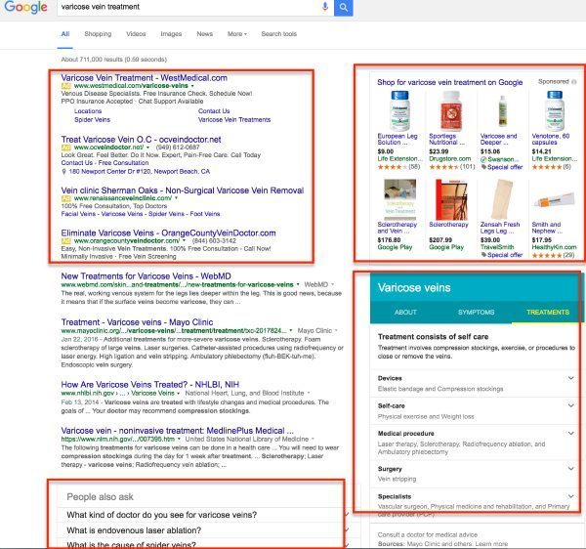Select the All results tab
The image size is (586, 549).
point(65,34)
